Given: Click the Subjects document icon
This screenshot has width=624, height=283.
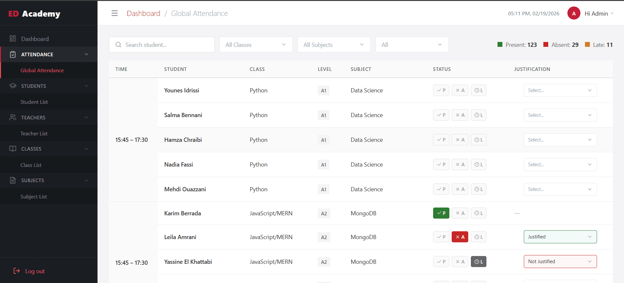Looking at the screenshot, I should click(13, 180).
